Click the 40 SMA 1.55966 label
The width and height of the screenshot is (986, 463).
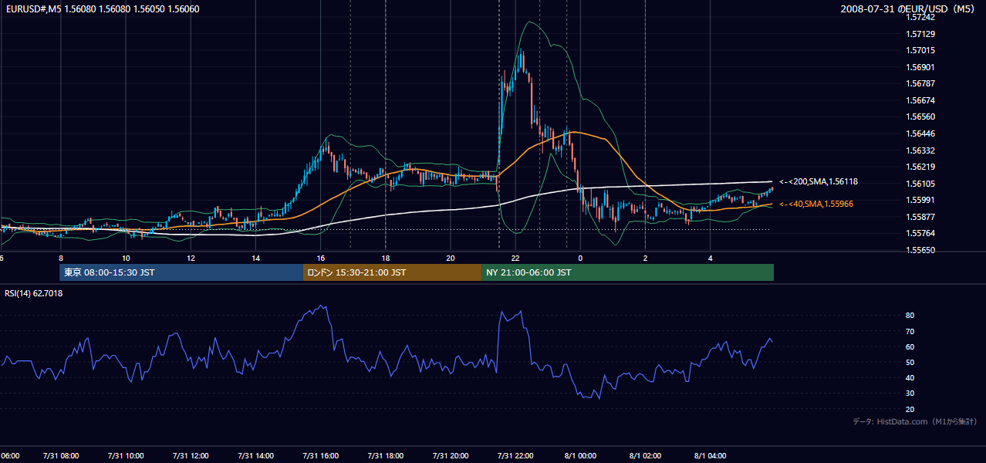pyautogui.click(x=816, y=204)
